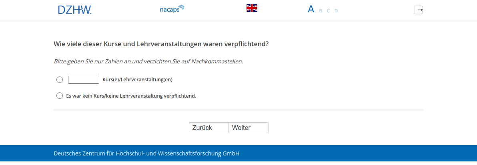Click the exit survey arrow icon
This screenshot has height=165, width=477.
tap(418, 10)
